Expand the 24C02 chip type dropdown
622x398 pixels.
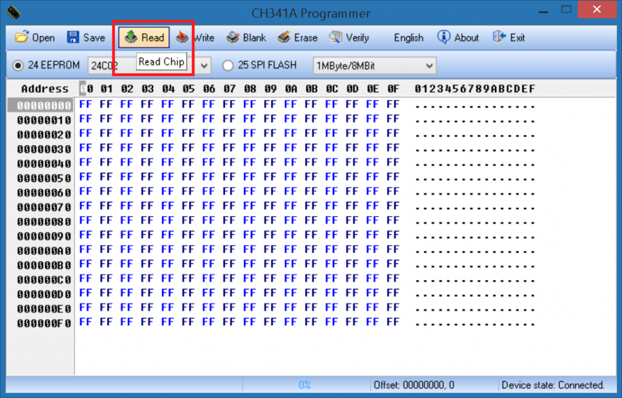click(204, 66)
